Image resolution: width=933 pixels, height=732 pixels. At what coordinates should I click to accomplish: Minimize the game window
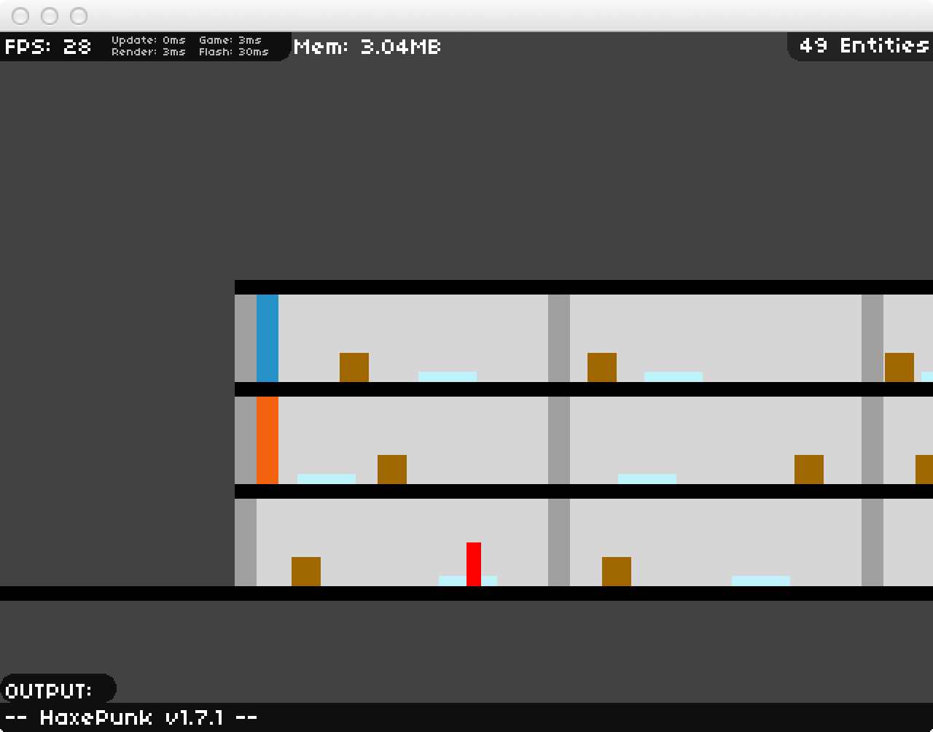tap(50, 15)
